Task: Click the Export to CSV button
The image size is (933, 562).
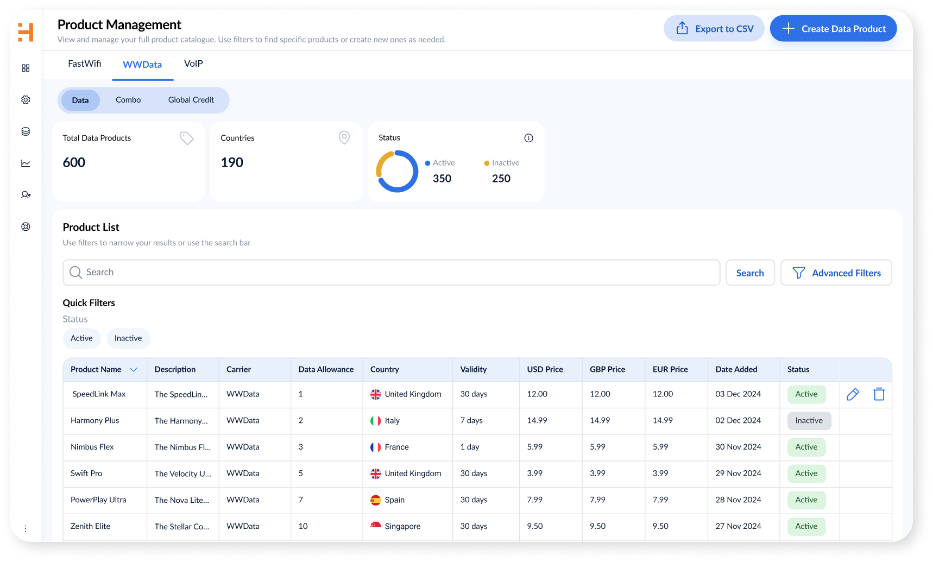Action: click(x=714, y=29)
